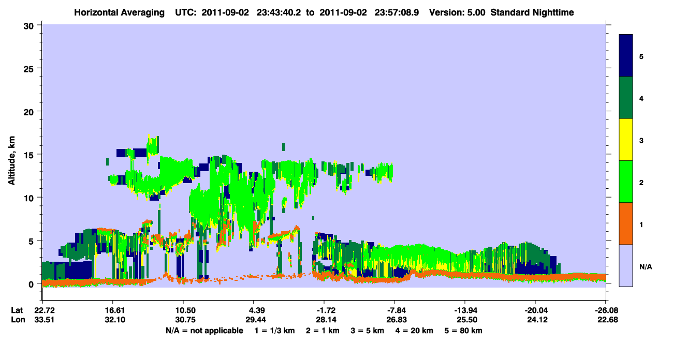Image resolution: width=673 pixels, height=345 pixels.
Task: Click the y-axis tick label 25
Action: coord(30,68)
